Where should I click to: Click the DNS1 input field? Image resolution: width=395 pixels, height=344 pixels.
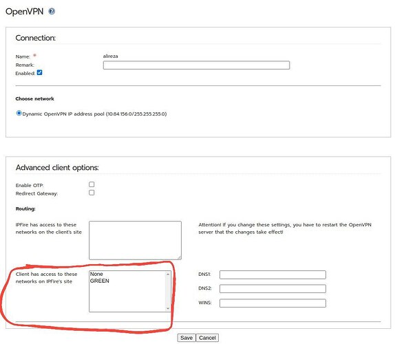(273, 275)
